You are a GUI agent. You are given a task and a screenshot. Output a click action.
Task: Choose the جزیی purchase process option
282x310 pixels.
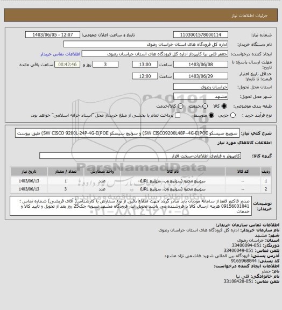pos(233,115)
